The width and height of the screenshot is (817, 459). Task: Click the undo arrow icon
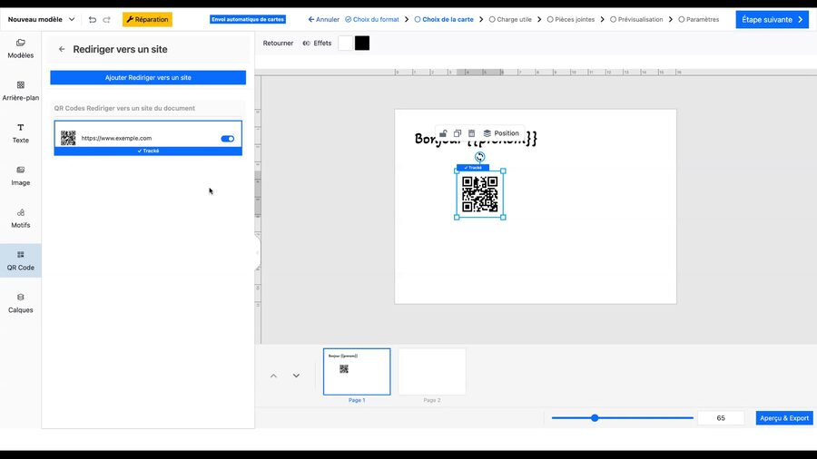93,20
